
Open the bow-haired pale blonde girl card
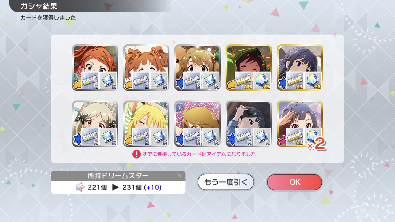pyautogui.click(x=95, y=124)
